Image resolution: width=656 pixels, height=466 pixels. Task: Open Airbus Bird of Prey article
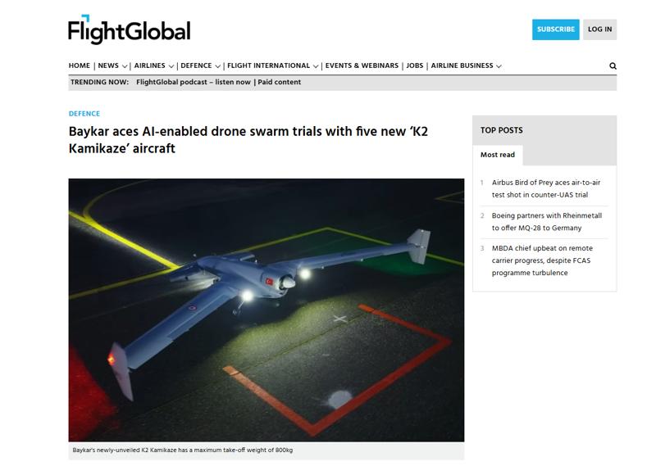point(545,188)
